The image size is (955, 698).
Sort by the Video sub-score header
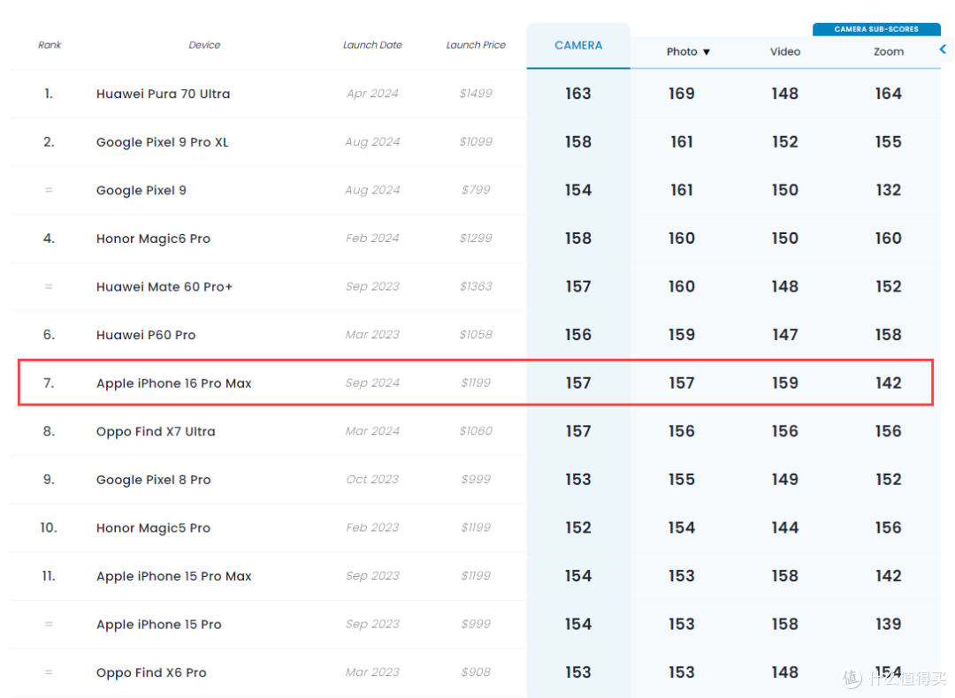point(784,52)
